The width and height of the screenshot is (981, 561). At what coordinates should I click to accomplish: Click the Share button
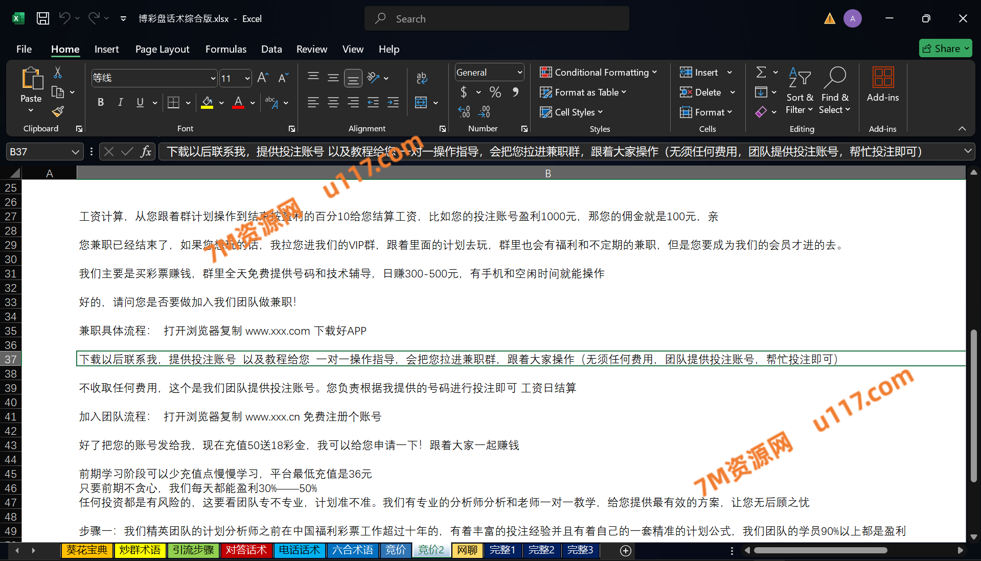945,49
